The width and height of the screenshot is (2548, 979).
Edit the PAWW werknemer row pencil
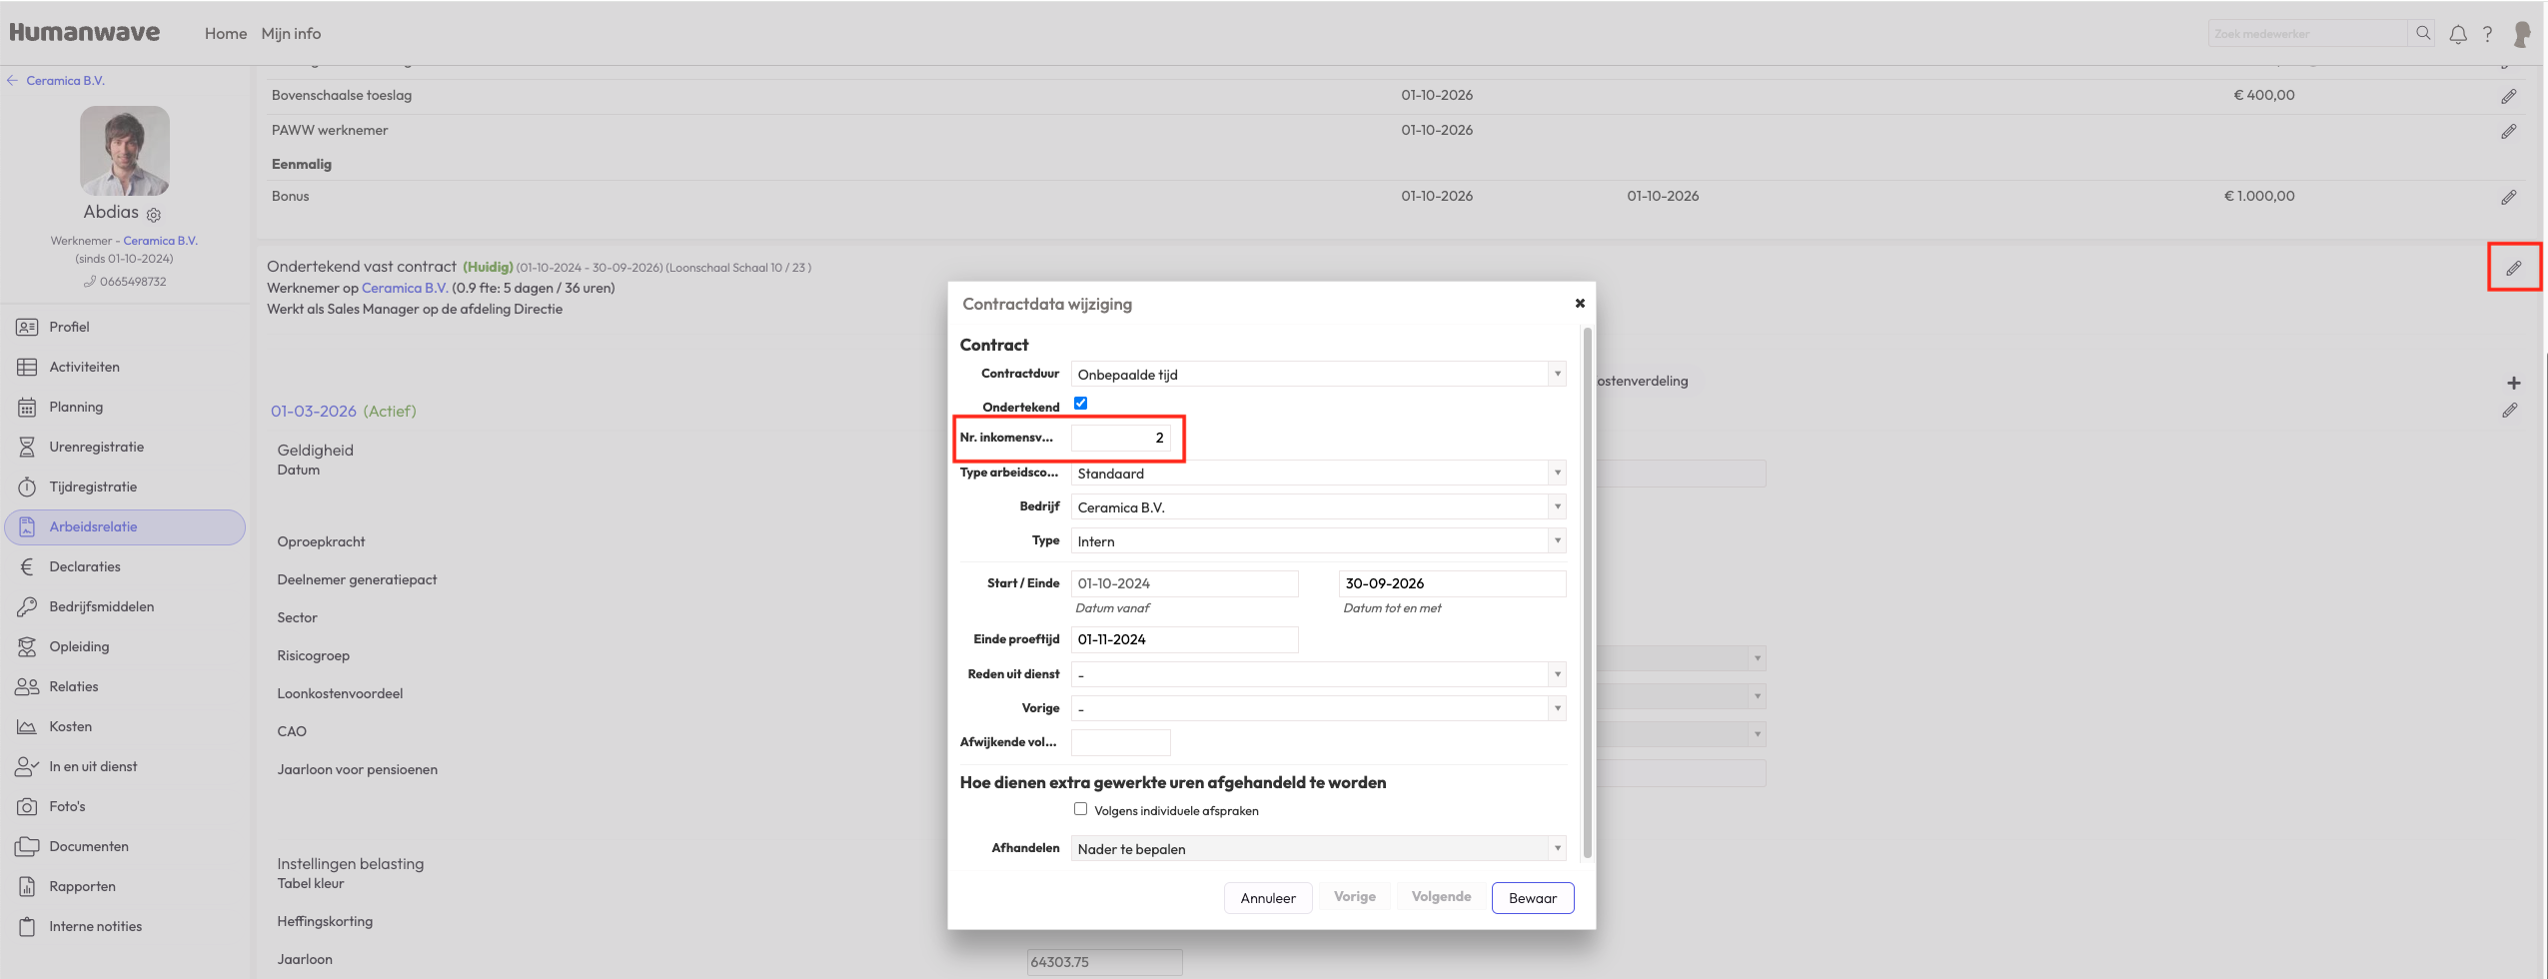2508,132
